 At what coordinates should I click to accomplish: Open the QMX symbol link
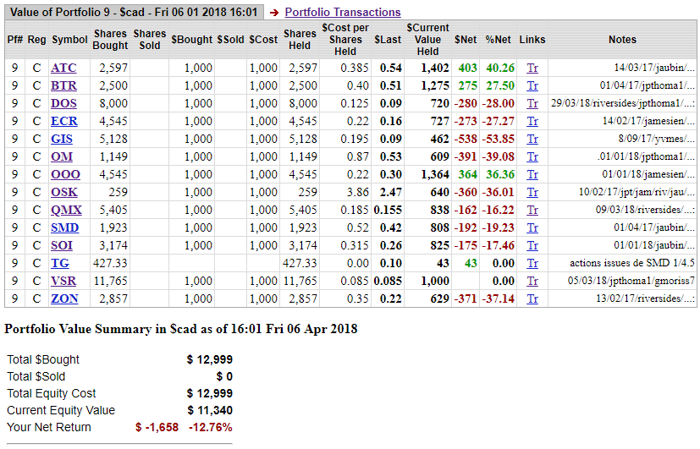[66, 210]
